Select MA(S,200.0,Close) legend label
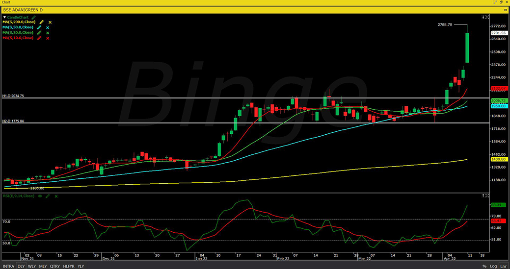510x269 pixels. click(19, 22)
